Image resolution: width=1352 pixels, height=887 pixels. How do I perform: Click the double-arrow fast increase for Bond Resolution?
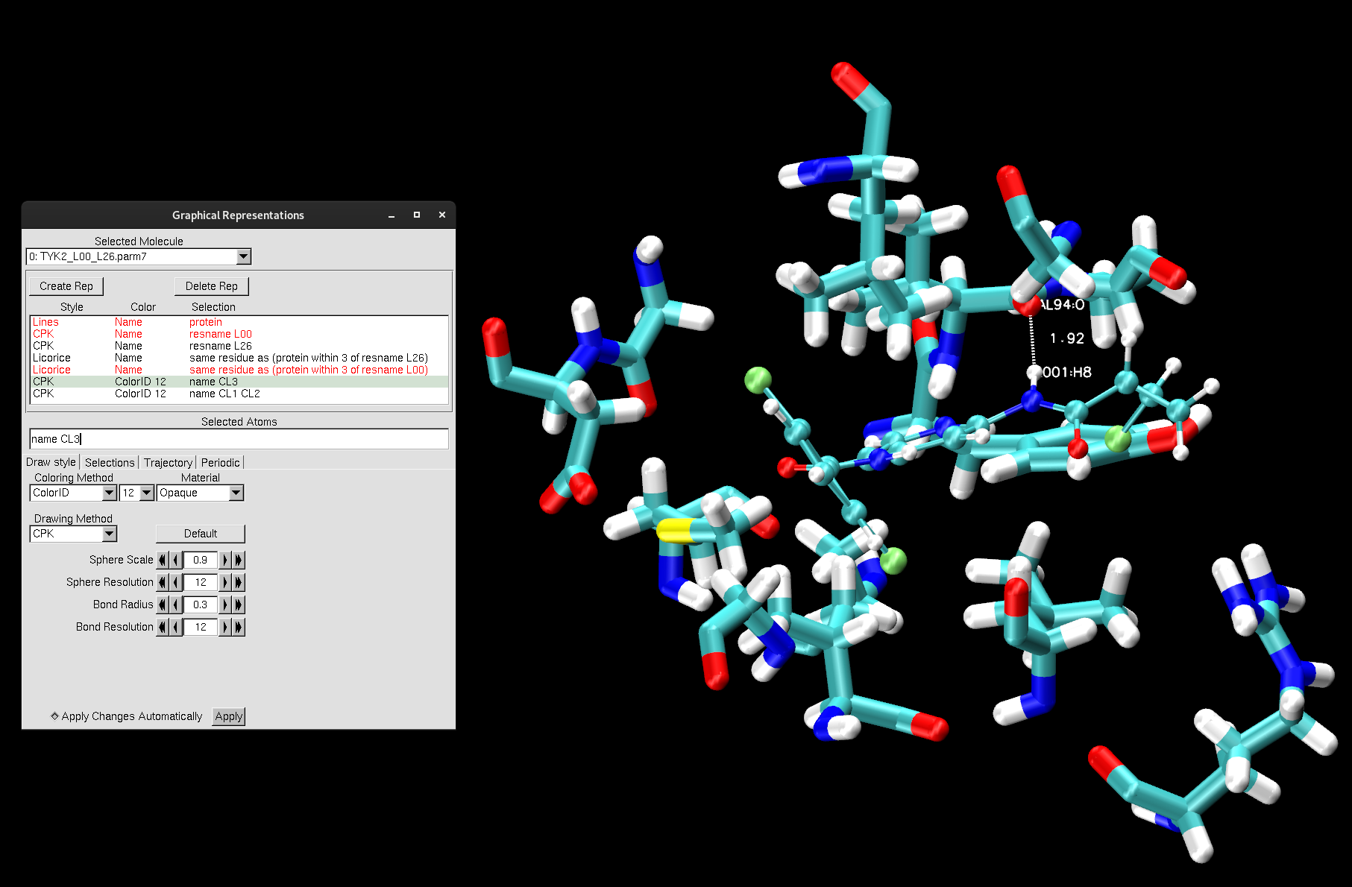[239, 627]
